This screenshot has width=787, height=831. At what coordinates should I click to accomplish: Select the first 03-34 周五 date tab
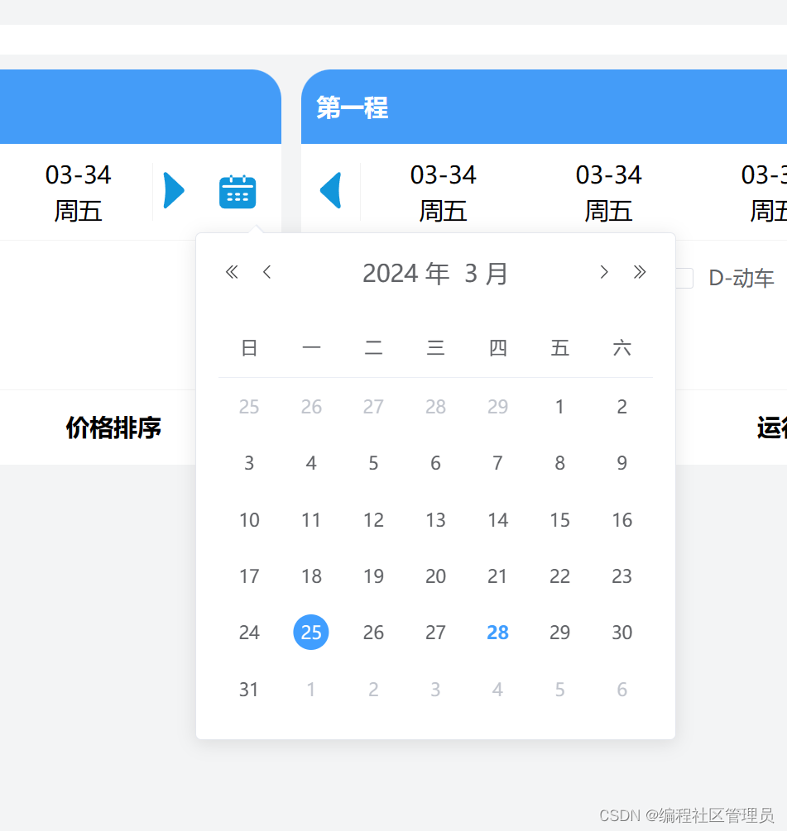point(78,192)
